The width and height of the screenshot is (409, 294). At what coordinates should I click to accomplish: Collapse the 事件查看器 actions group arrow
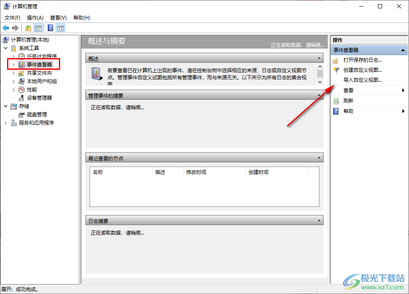coord(403,50)
